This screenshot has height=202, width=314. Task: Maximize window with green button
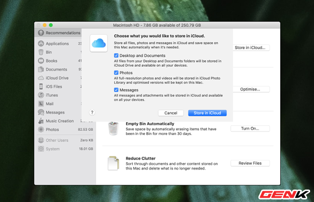(x=51, y=25)
